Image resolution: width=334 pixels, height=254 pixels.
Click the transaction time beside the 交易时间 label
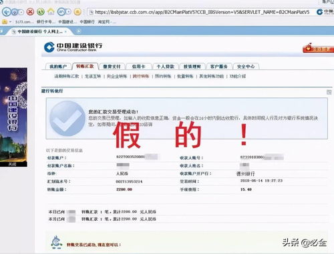(261, 181)
